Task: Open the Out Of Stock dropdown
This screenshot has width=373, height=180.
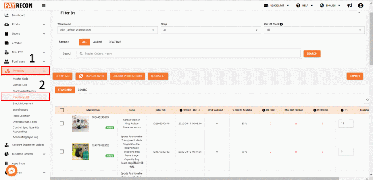Action: coord(314,30)
